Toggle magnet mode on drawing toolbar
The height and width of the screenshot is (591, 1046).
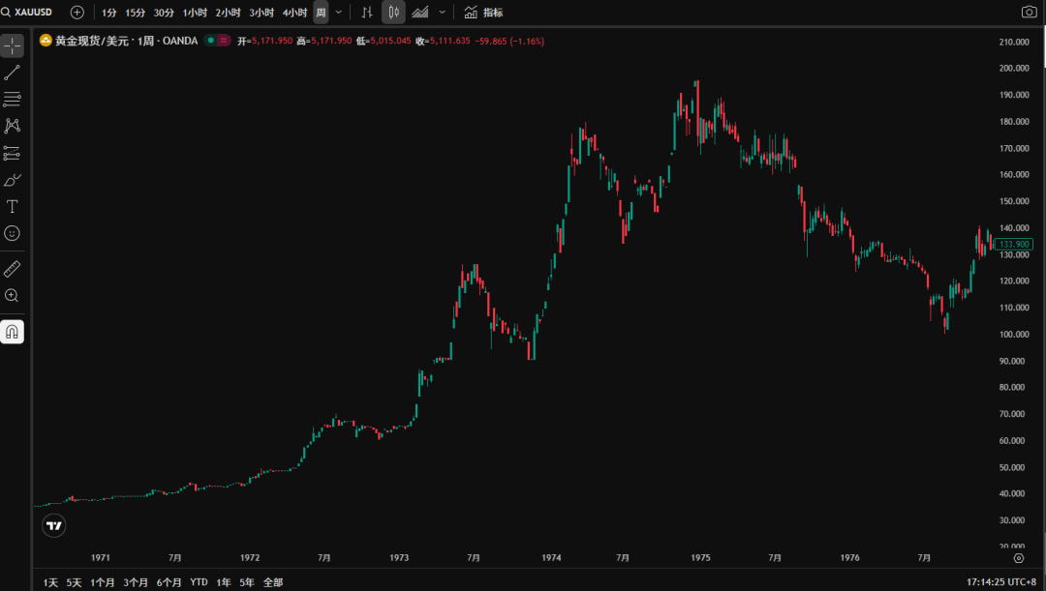tap(13, 332)
